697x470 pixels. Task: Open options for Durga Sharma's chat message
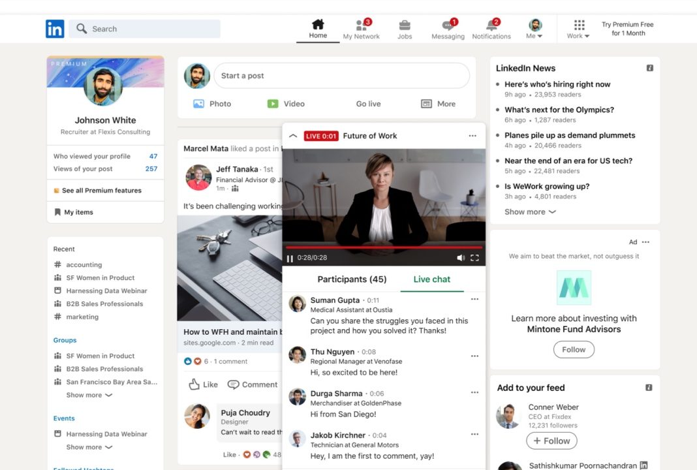pos(474,392)
